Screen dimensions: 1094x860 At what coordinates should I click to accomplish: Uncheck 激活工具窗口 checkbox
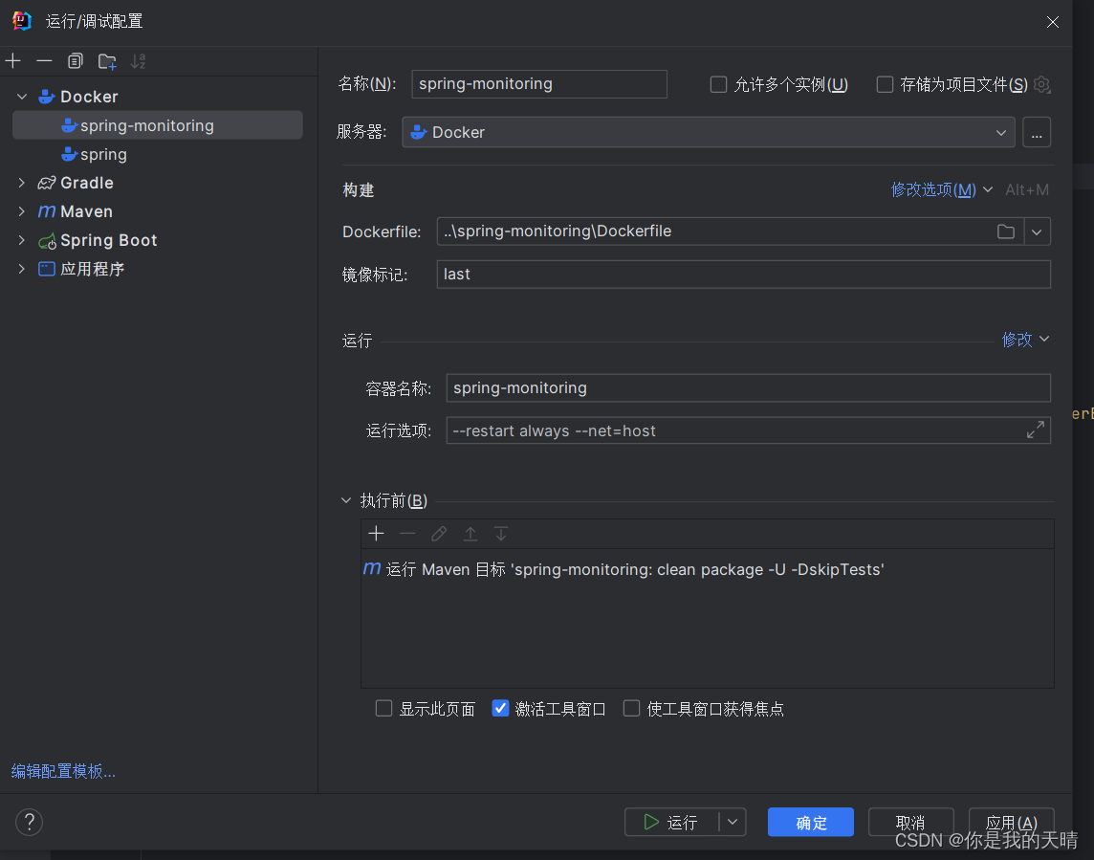click(500, 709)
